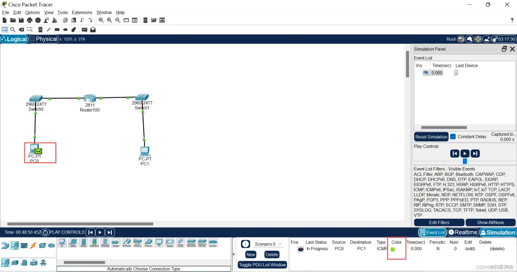Pick the Sniffer device icon

click(213, 243)
